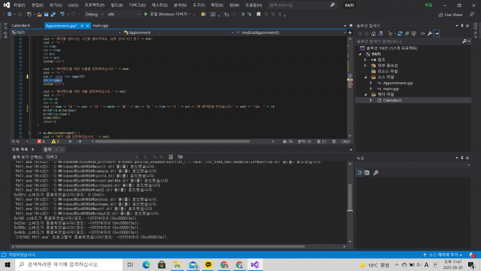Viewport: 481px width, 271px height.
Task: Click the Categorized icon in Properties panel
Action: coord(360,173)
